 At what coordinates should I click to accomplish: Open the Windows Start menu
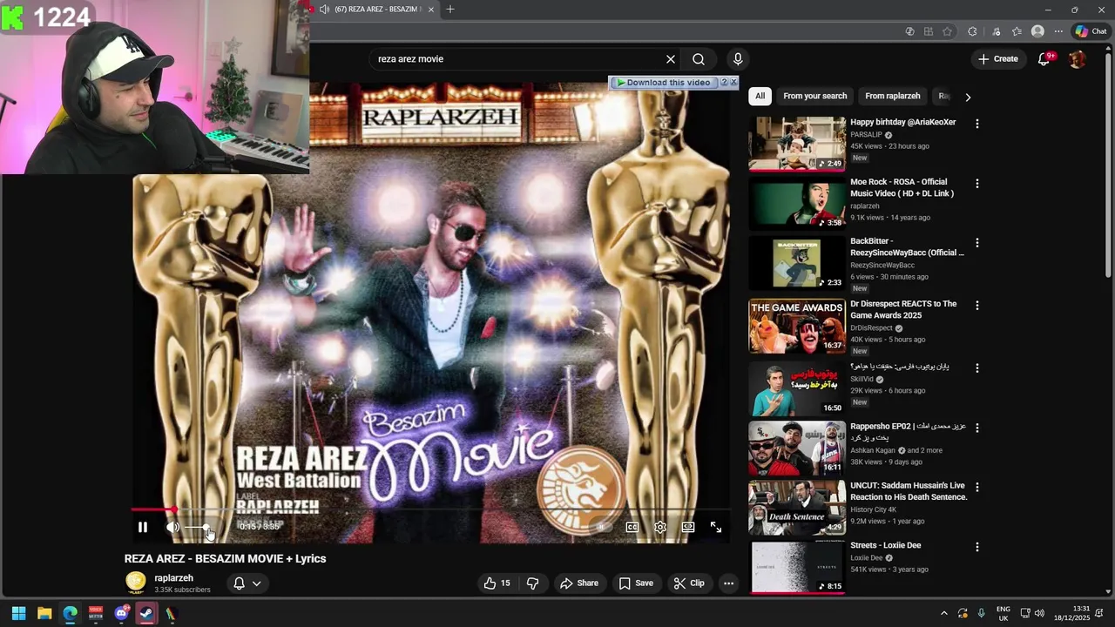coord(18,614)
